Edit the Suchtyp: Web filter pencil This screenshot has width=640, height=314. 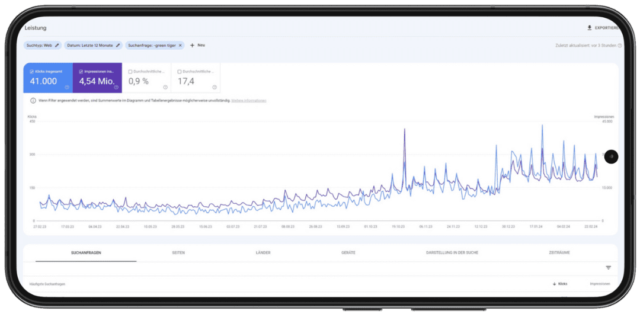point(57,45)
